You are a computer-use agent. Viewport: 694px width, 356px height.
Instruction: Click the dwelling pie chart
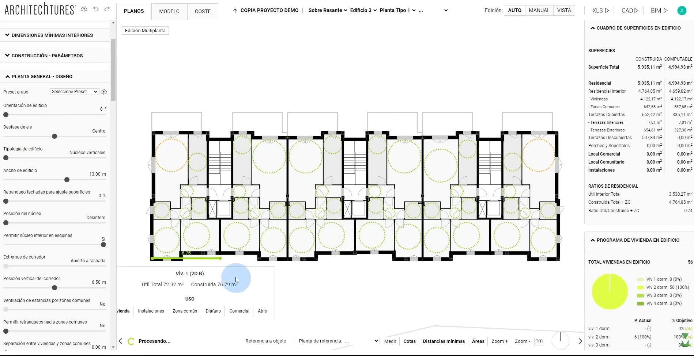pos(610,291)
